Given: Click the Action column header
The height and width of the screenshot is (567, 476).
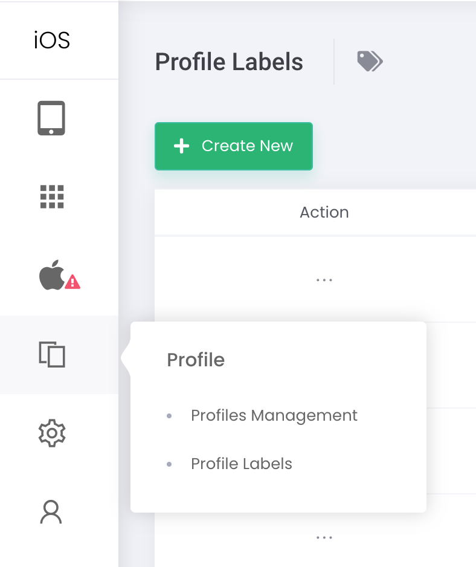Looking at the screenshot, I should [324, 212].
